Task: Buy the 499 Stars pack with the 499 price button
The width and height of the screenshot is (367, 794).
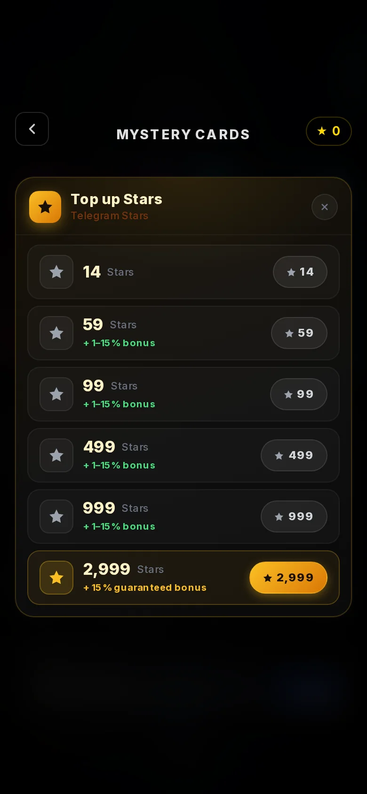Action: (x=294, y=455)
